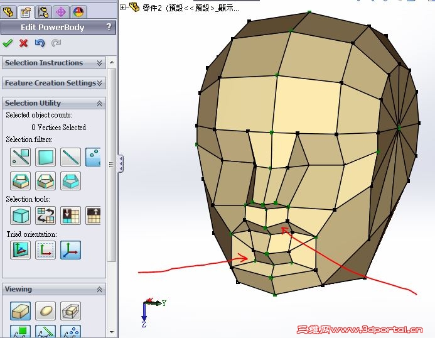Screen dimensions: 435x338
Task: Choose the box selection cube tool
Action: click(20, 215)
